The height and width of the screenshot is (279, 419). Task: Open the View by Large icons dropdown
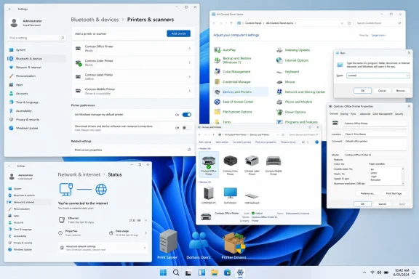click(x=379, y=36)
